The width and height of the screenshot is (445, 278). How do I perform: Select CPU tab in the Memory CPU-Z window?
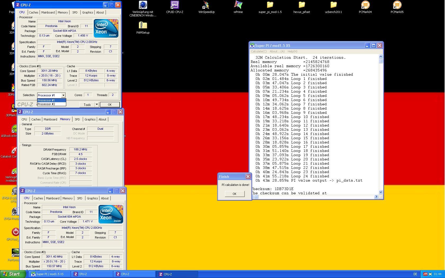[24, 119]
